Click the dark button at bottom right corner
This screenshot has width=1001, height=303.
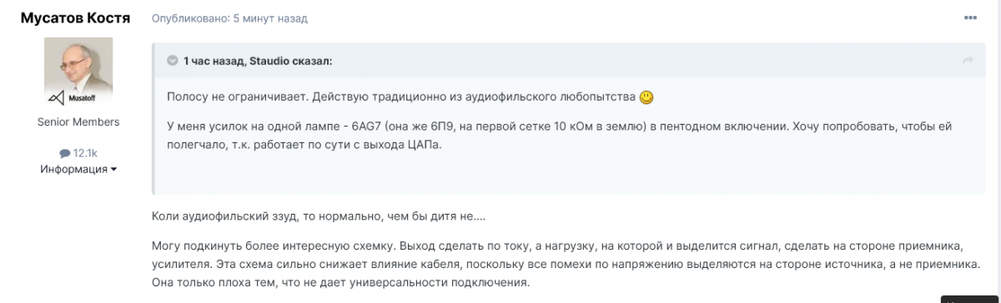point(971,300)
